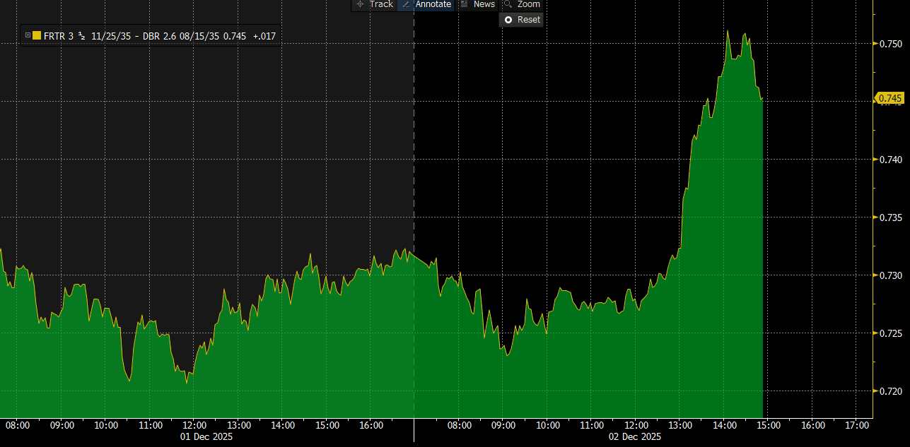
Task: Click the Reset button
Action: [x=521, y=20]
